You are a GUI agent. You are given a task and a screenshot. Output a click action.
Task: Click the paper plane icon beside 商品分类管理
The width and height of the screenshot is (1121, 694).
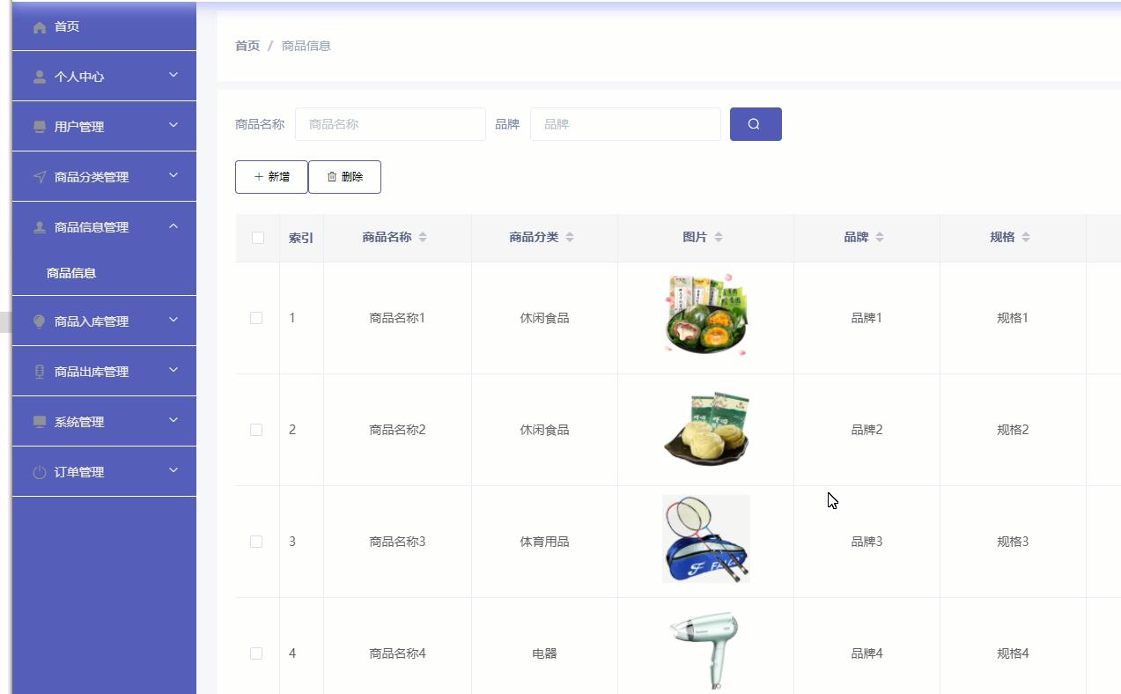39,176
